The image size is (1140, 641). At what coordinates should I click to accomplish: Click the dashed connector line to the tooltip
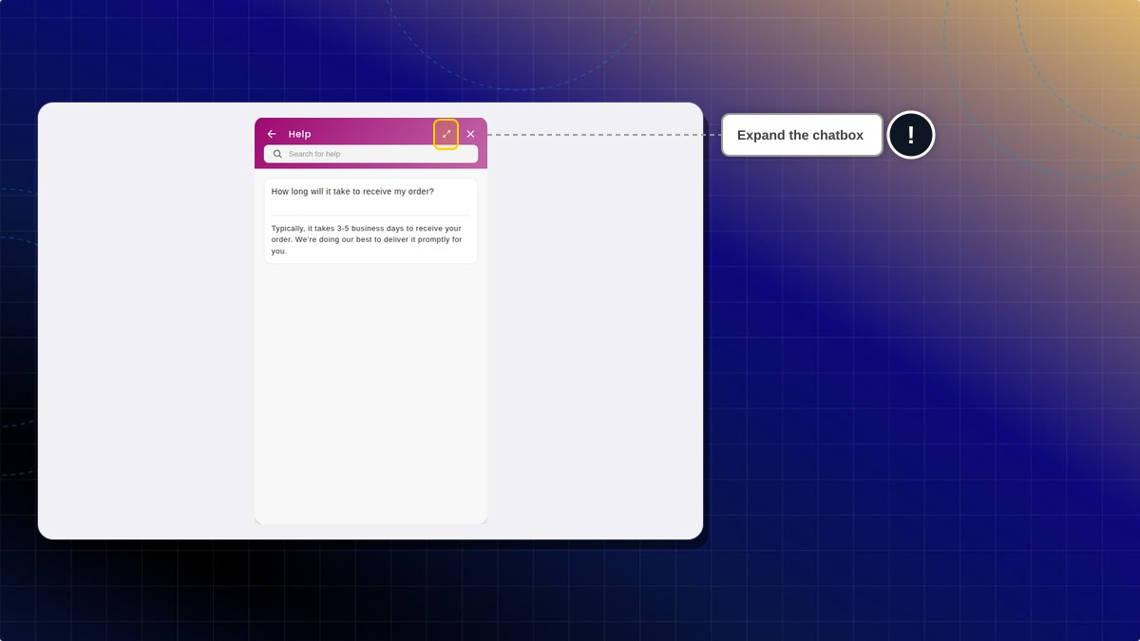(x=604, y=135)
